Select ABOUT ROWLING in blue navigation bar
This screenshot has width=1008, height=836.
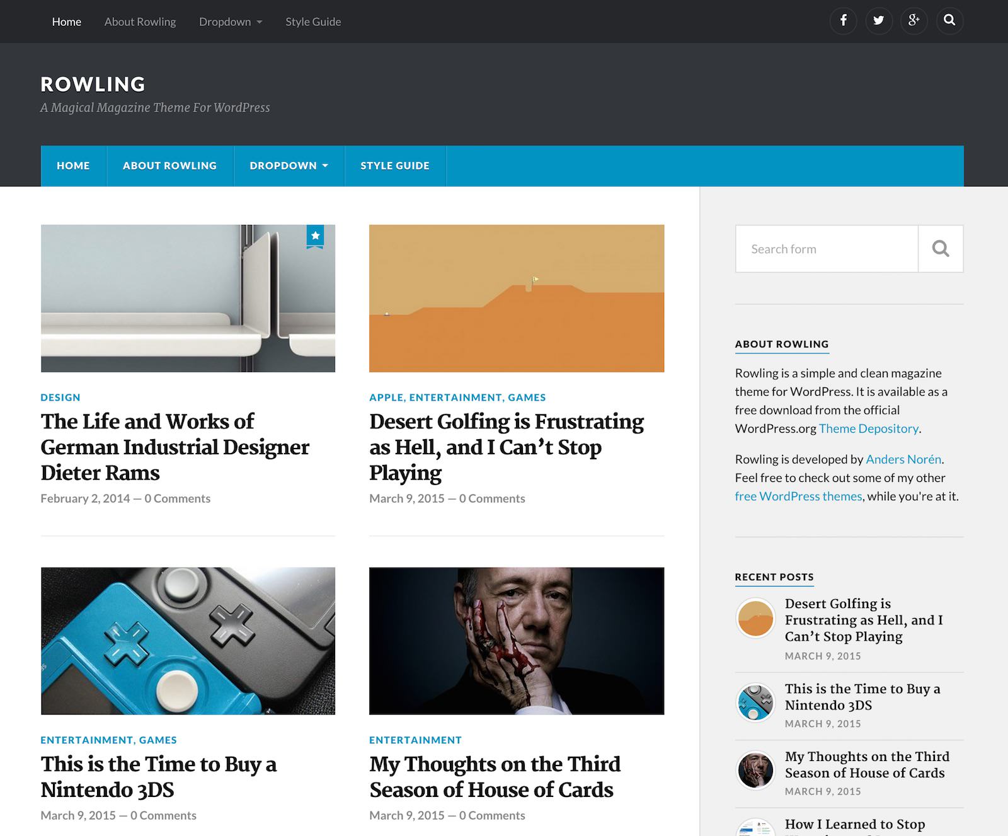[x=169, y=166]
